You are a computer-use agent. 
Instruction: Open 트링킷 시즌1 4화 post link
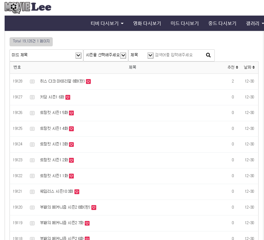[54, 129]
